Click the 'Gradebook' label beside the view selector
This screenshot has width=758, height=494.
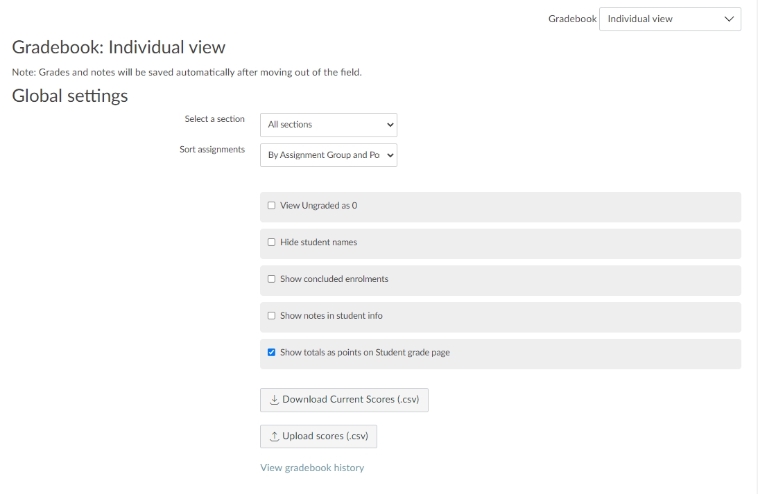click(x=572, y=19)
